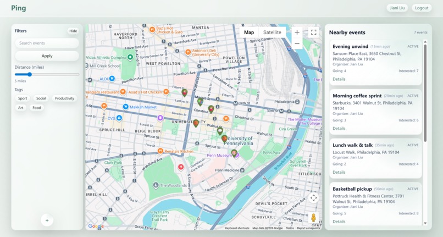Apply the event filters
Viewport: 443px width, 237px height.
[x=47, y=56]
